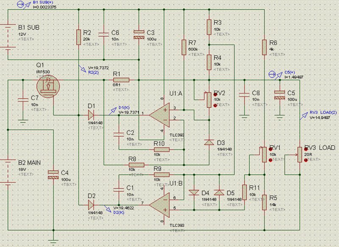Click the ground symbol below C7
Viewport: 339px width, 247px height.
(23, 122)
